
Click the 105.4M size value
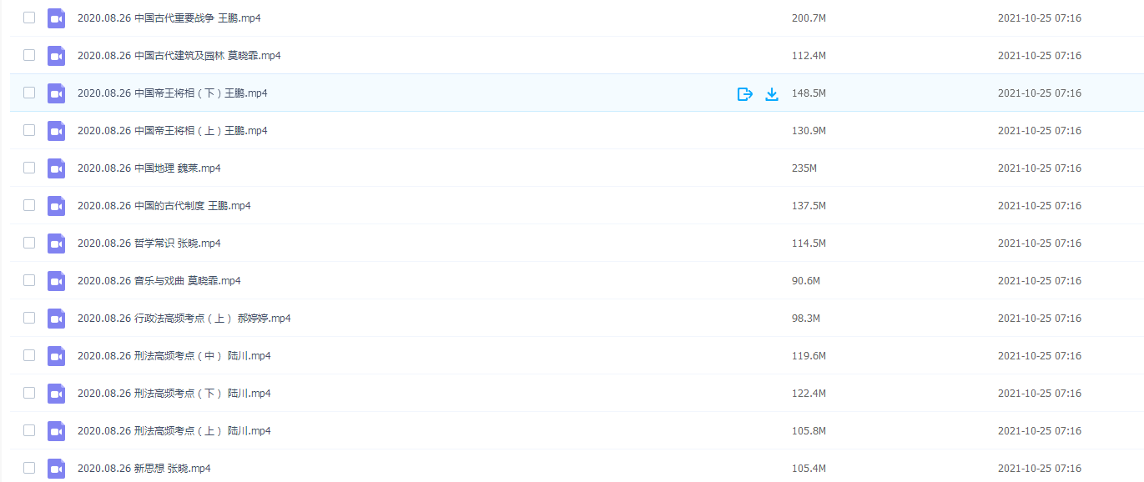(809, 469)
